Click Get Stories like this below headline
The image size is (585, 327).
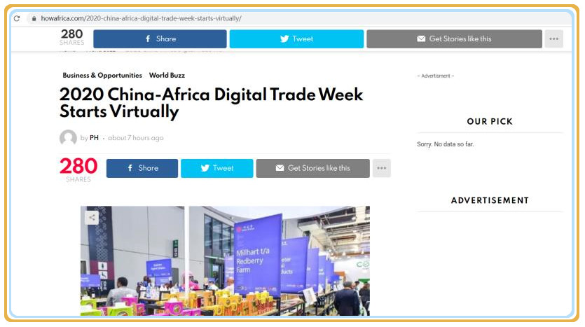pyautogui.click(x=312, y=168)
